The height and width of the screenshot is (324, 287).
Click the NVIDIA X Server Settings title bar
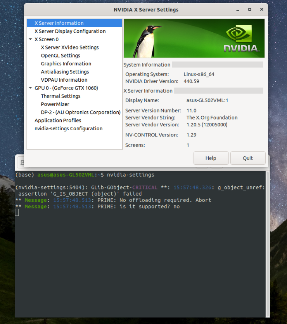[x=146, y=9]
